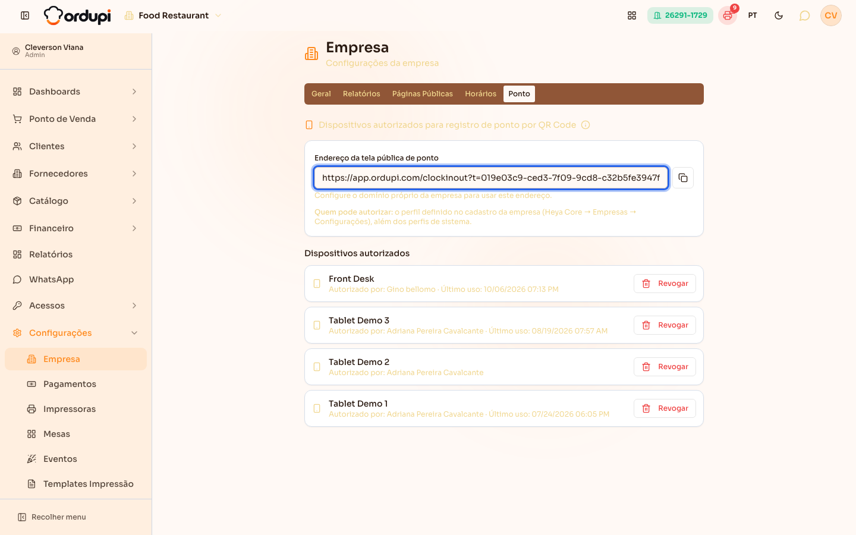Image resolution: width=856 pixels, height=535 pixels.
Task: Open the Páginas Públicas tab
Action: tap(423, 94)
